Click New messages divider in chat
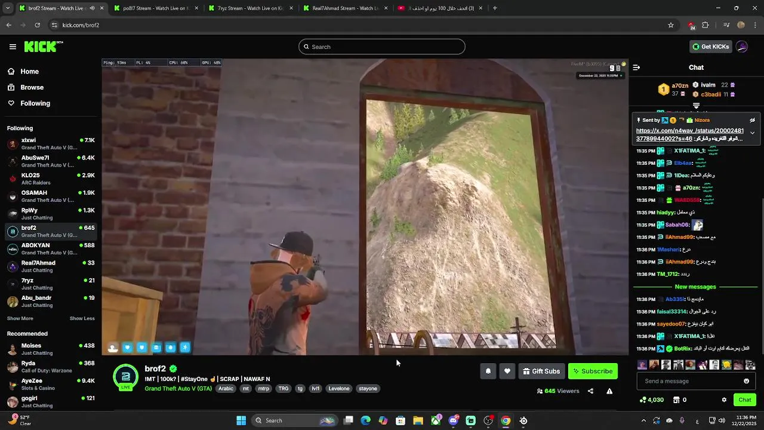The image size is (764, 430). point(695,287)
